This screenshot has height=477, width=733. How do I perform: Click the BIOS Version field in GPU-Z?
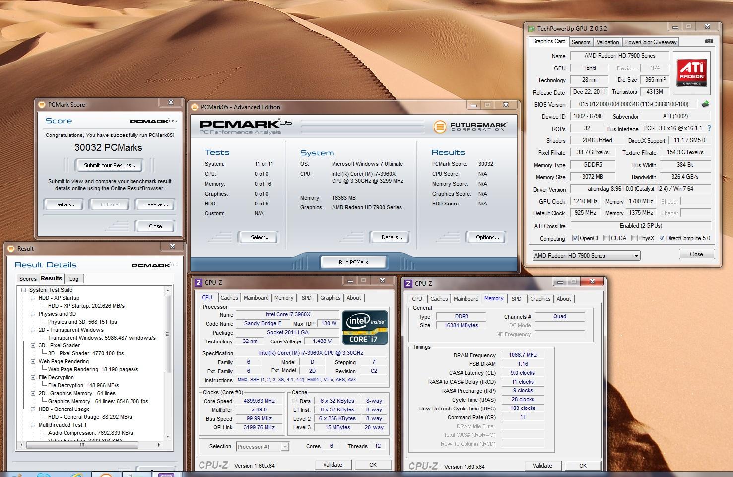(634, 104)
